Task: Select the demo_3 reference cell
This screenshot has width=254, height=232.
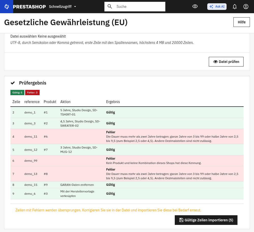Action: [30, 123]
